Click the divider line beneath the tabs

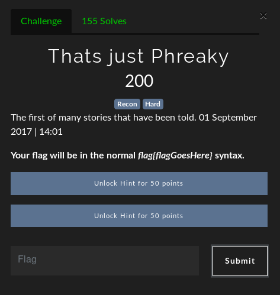pyautogui.click(x=135, y=34)
